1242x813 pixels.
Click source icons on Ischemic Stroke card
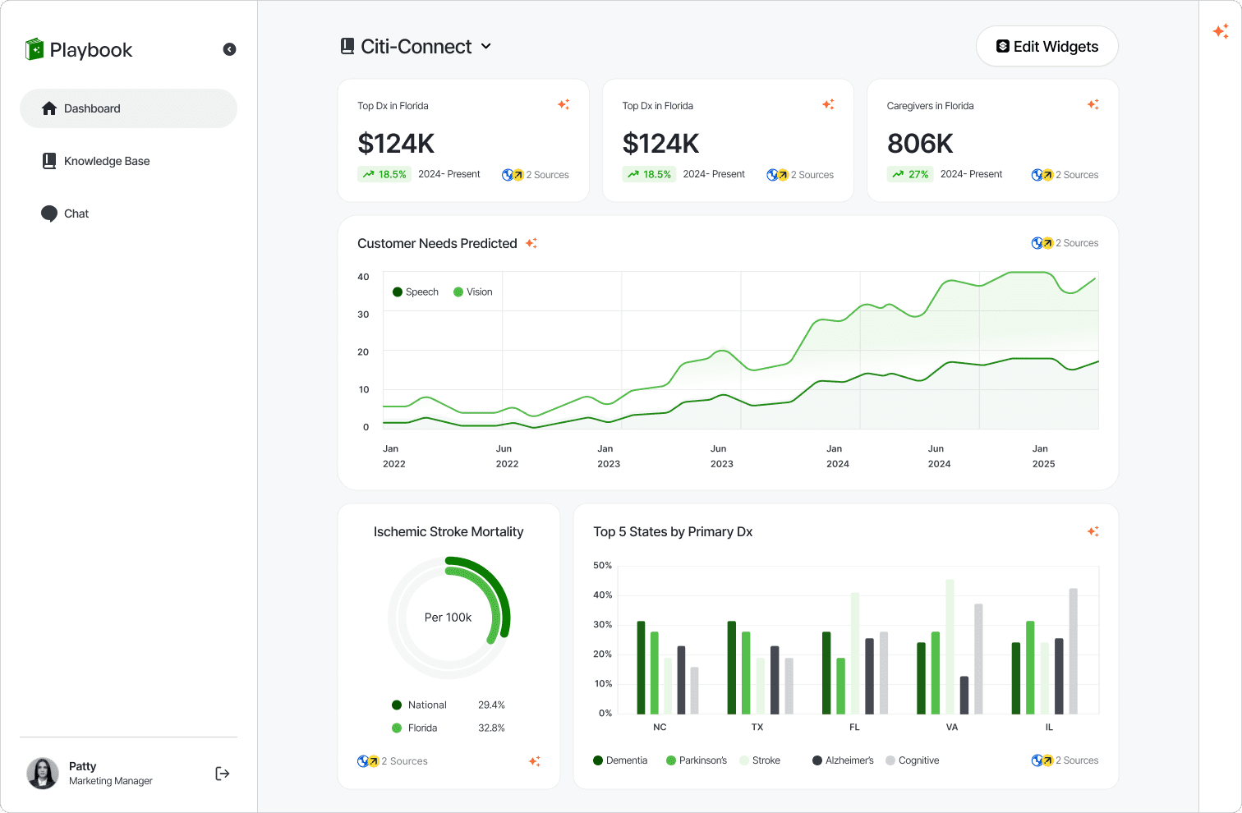(x=368, y=761)
